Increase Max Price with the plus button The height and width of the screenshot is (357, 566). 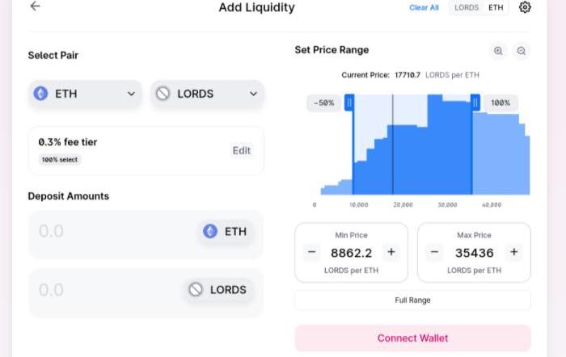tap(514, 252)
